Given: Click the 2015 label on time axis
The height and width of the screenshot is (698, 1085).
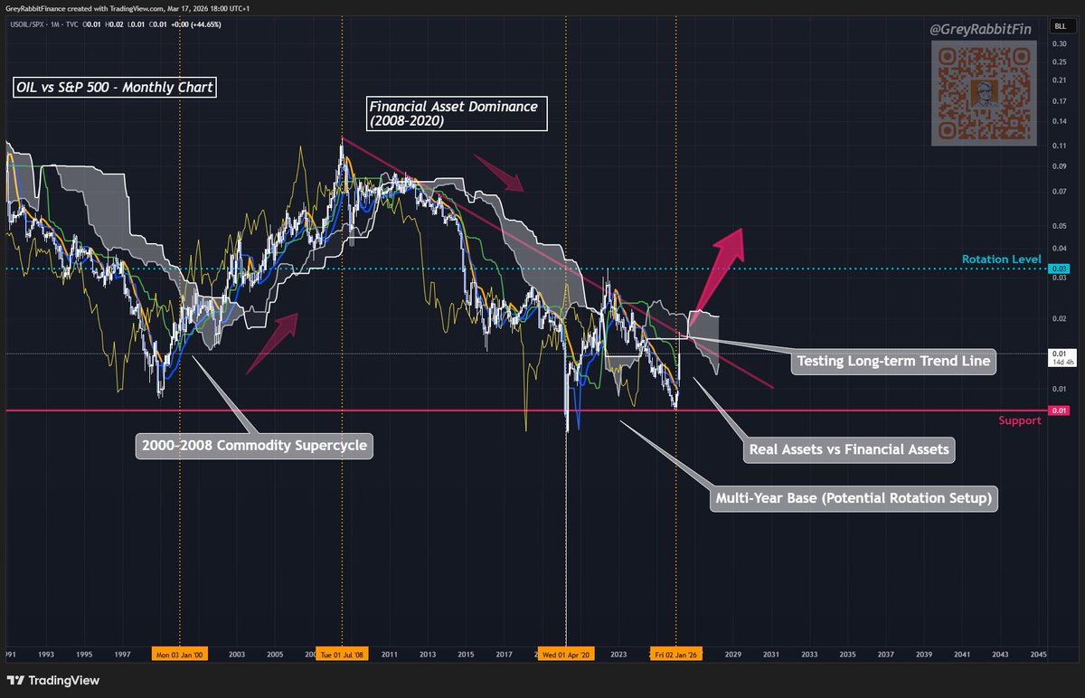Looking at the screenshot, I should point(466,654).
